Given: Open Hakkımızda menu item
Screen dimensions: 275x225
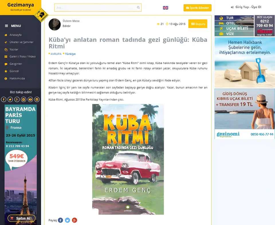Looking at the screenshot, I should 17,79.
